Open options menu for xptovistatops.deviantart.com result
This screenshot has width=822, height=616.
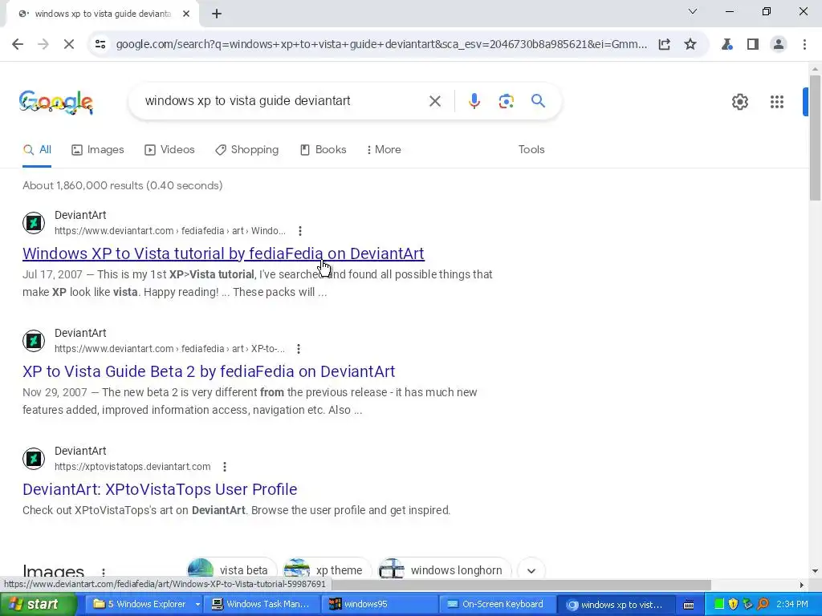click(225, 467)
